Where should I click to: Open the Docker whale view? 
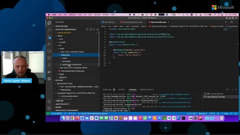tap(49, 72)
